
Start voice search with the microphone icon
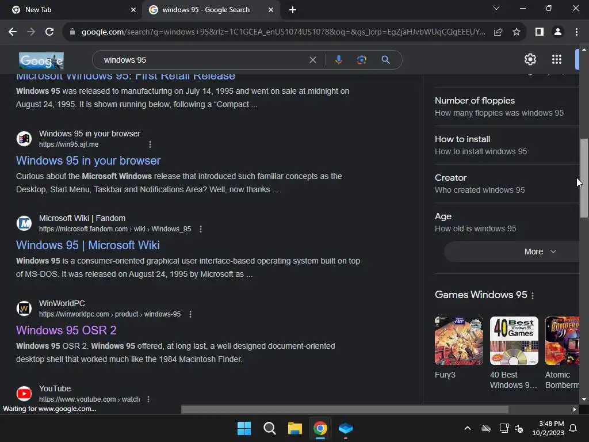tap(338, 60)
